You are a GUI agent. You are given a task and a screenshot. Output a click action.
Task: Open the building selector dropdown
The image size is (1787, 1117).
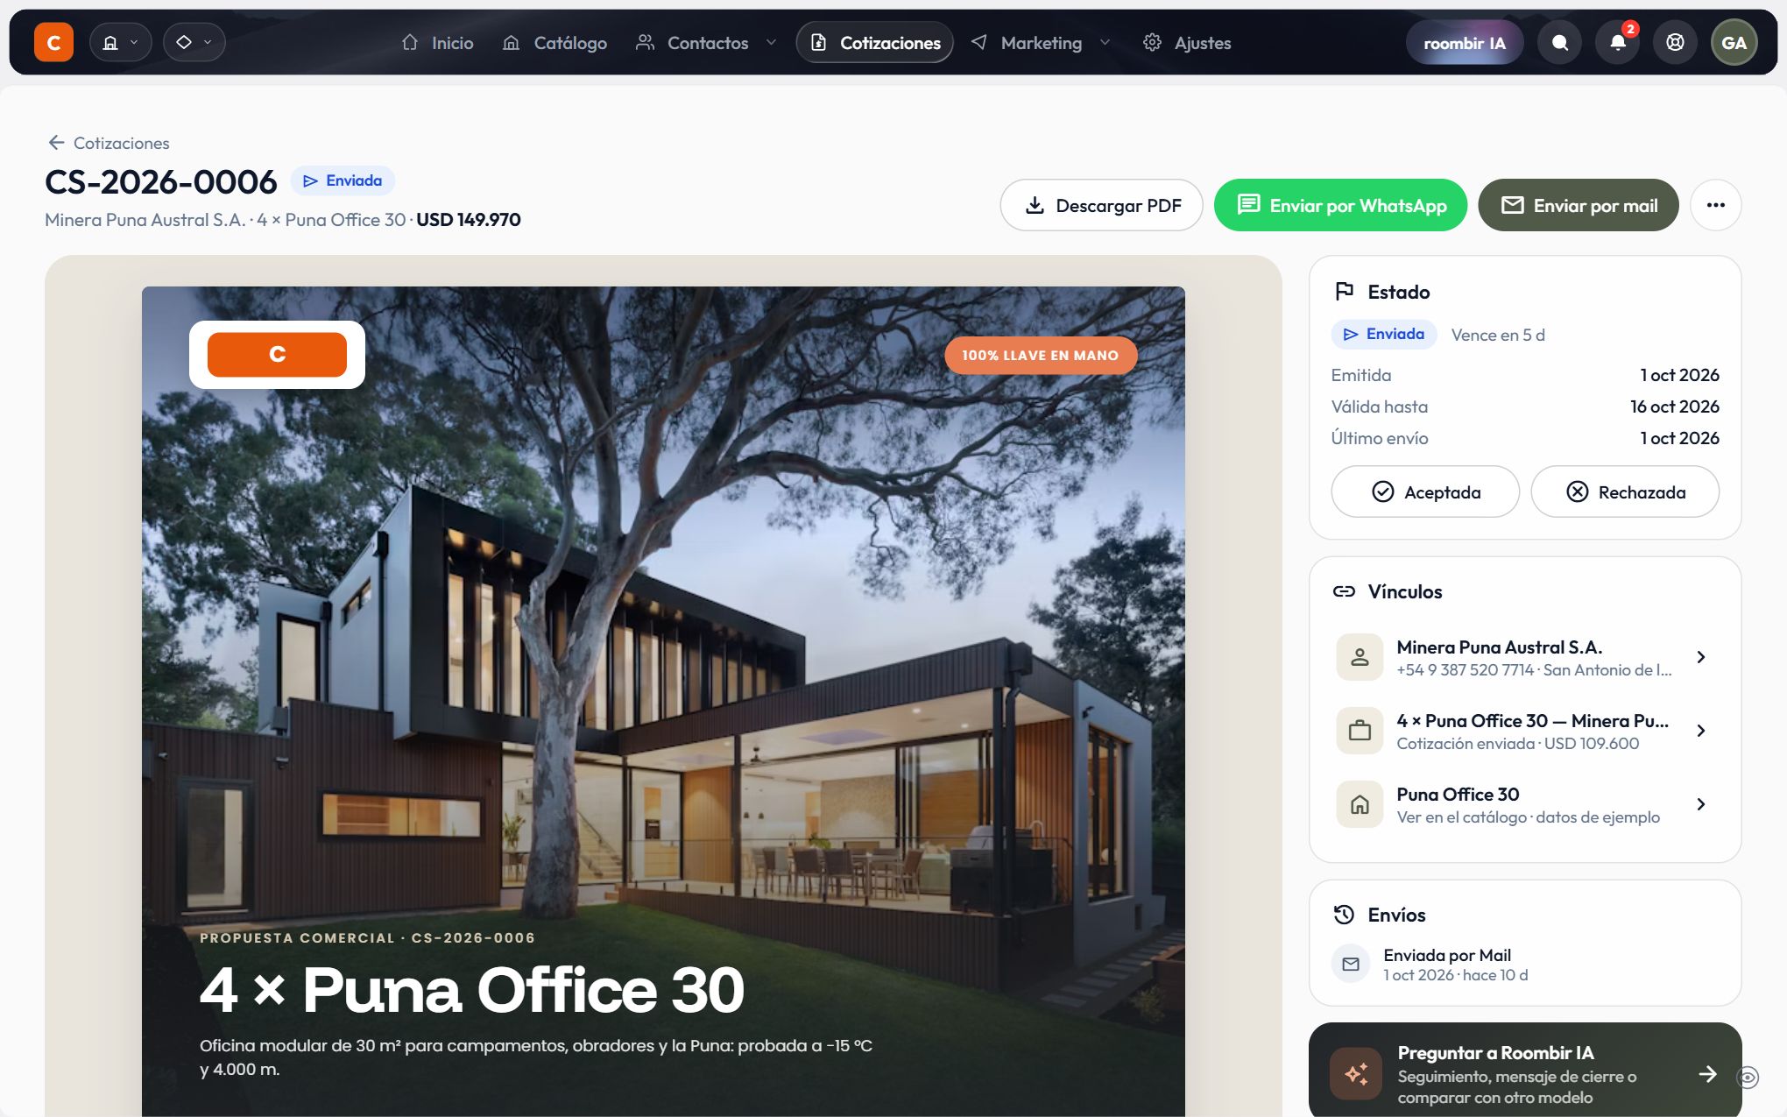pyautogui.click(x=120, y=42)
